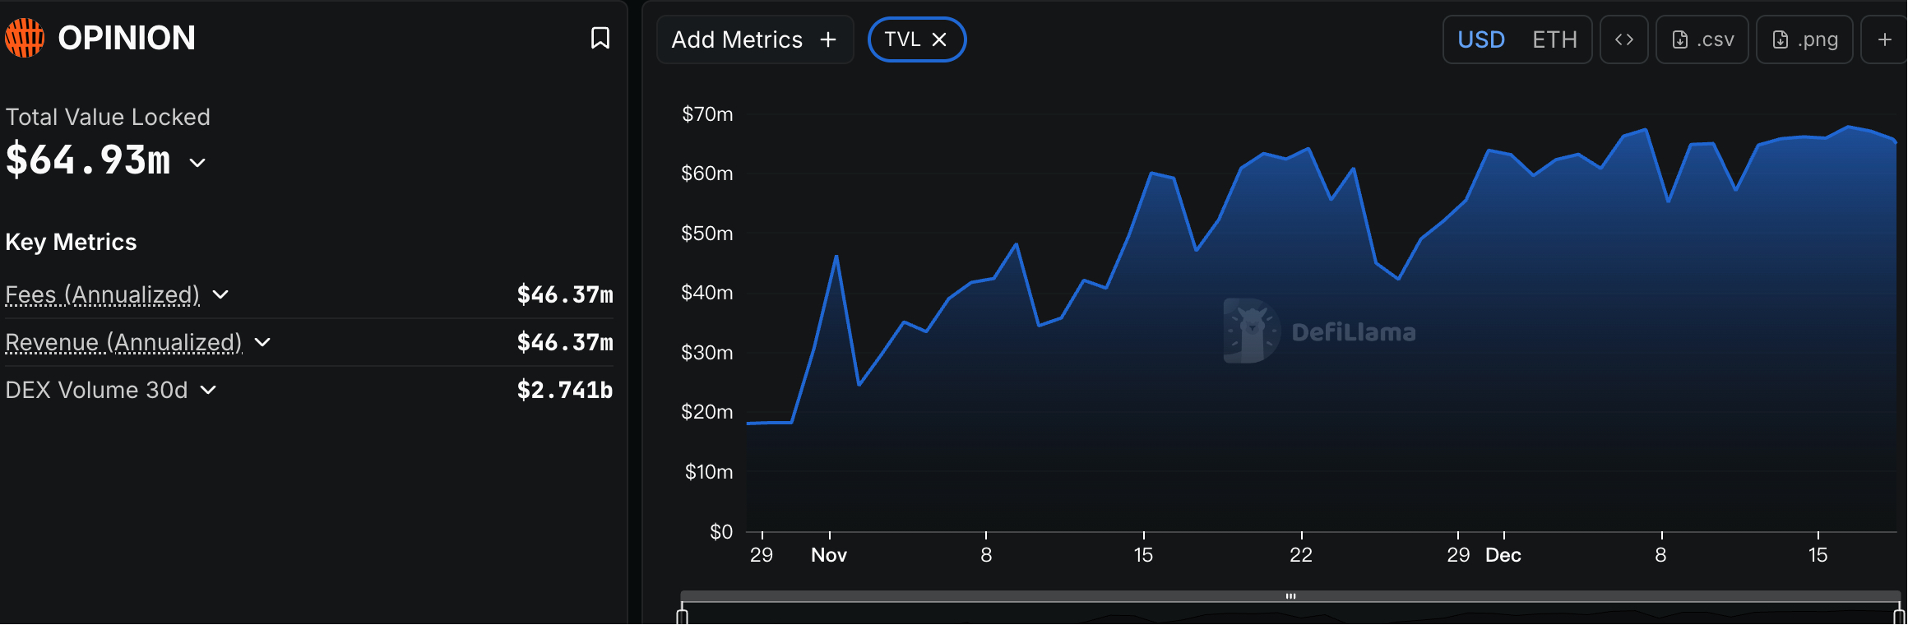Screen dimensions: 1908x625
Task: Download chart as .png image
Action: click(1804, 39)
